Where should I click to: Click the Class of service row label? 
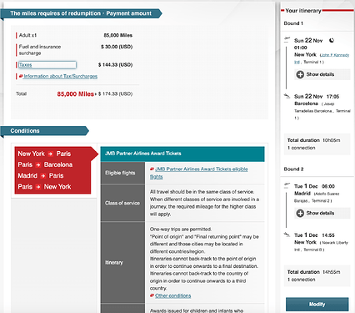122,203
